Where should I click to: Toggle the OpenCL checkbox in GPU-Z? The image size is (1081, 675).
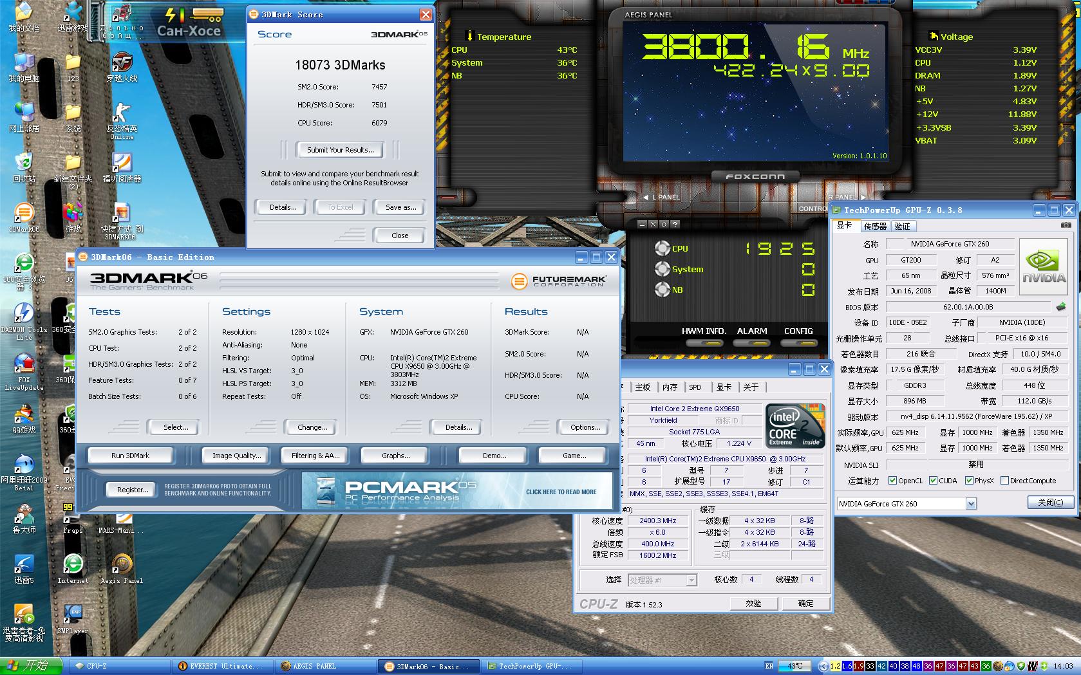pyautogui.click(x=892, y=481)
